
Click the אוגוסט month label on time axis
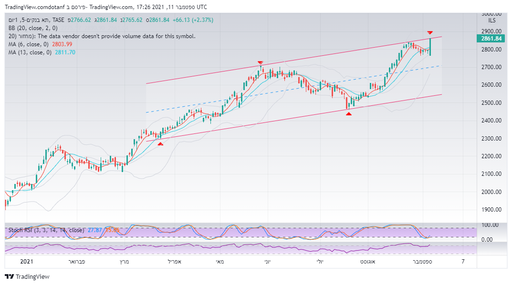pos(368,262)
